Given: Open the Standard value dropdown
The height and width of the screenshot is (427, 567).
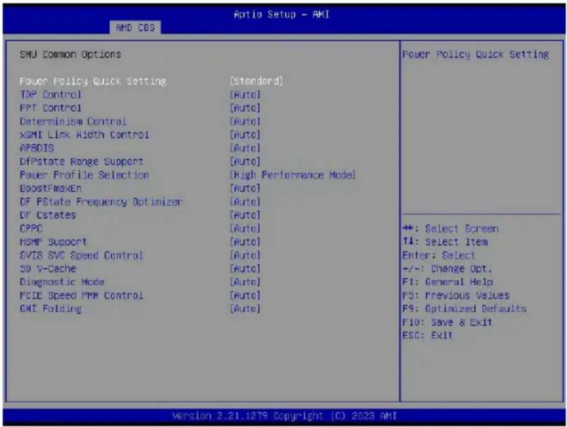Looking at the screenshot, I should point(256,81).
